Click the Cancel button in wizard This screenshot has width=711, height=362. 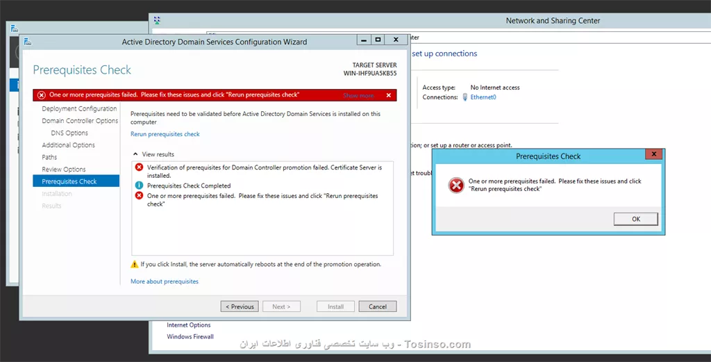tap(378, 306)
